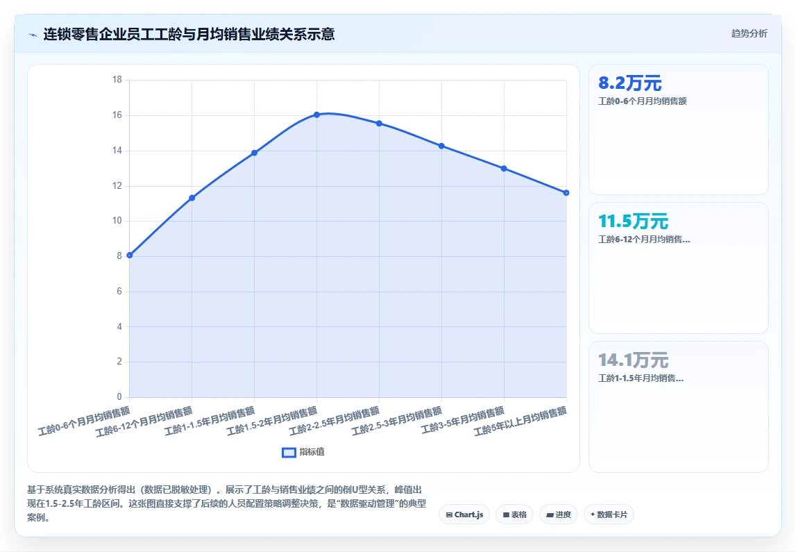Click the y-axis value 6

coord(119,291)
